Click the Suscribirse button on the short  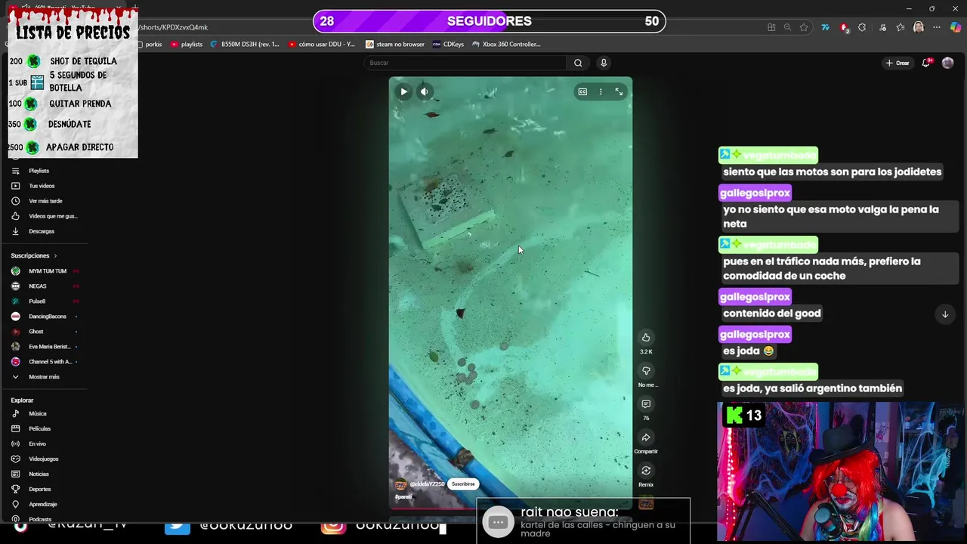pos(463,484)
